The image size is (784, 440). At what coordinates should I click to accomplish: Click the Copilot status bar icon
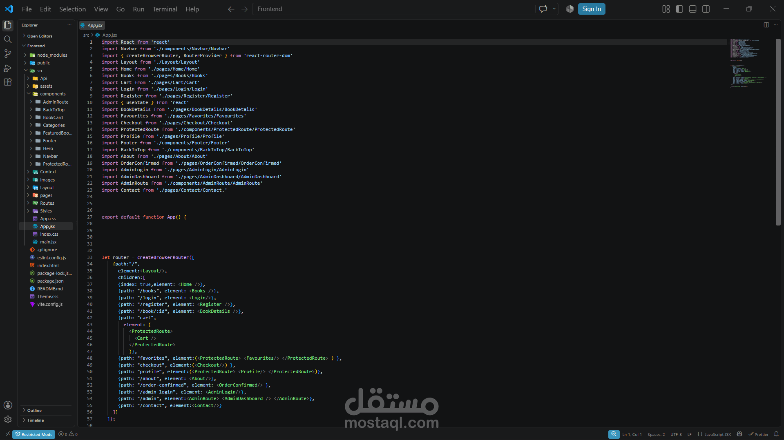tap(739, 434)
